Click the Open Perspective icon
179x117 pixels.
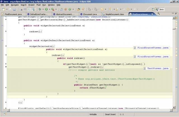[x=152, y=9]
